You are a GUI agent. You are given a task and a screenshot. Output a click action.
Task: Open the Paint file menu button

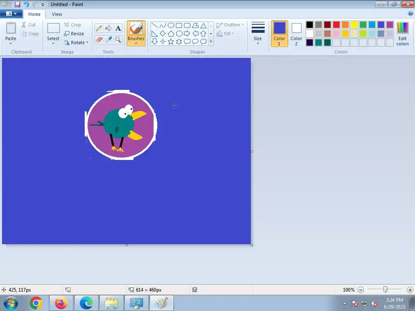[11, 14]
